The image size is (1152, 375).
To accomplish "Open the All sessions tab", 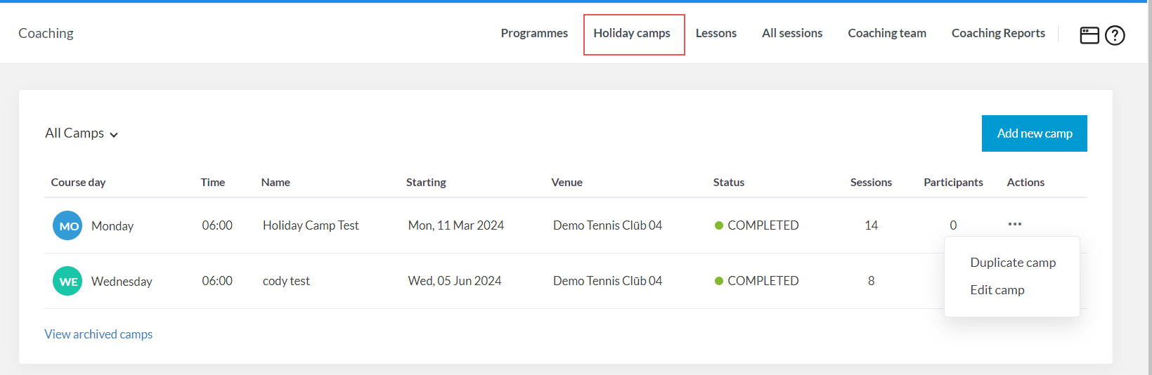I will click(792, 33).
